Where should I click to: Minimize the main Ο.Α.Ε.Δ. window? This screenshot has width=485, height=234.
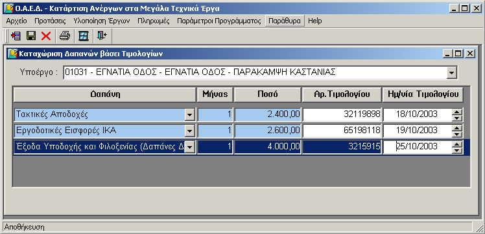point(454,8)
